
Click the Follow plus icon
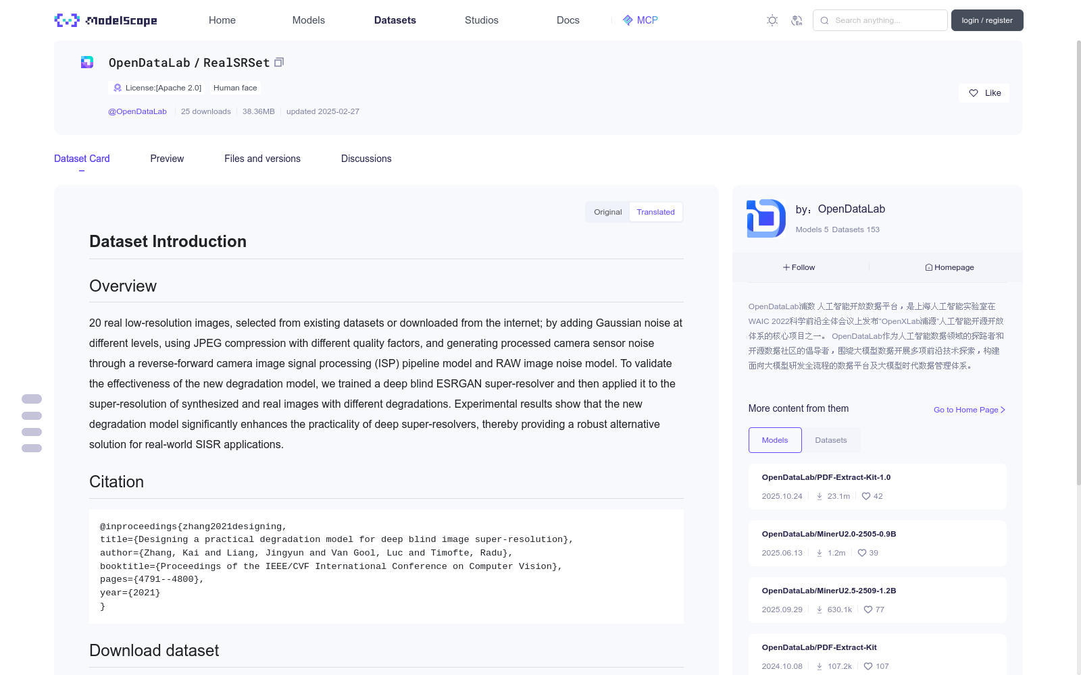coord(786,267)
